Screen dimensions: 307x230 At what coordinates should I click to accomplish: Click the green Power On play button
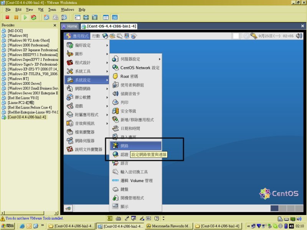(x=25, y=17)
